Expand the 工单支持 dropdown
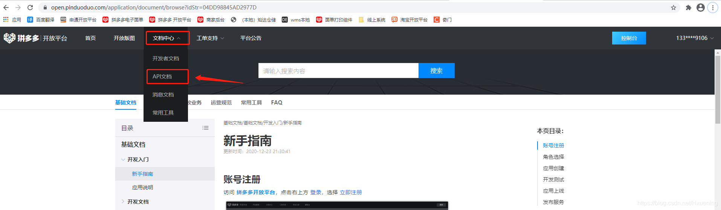The height and width of the screenshot is (210, 721). click(x=210, y=38)
